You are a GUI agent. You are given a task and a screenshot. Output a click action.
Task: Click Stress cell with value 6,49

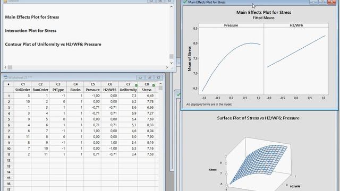click(x=147, y=95)
